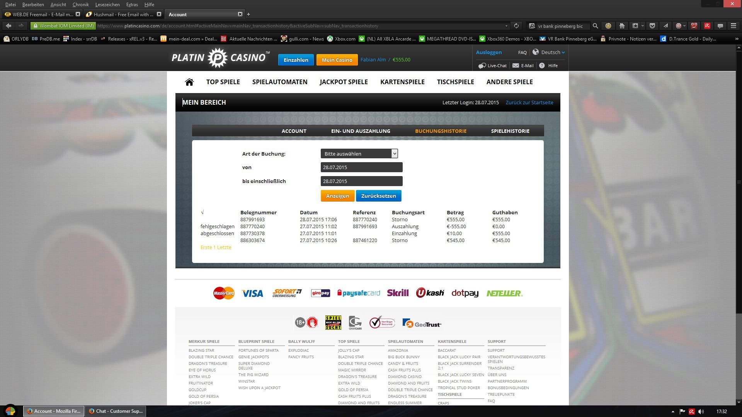
Task: Expand the Adblock Plus dropdown arrow
Action: tap(684, 26)
